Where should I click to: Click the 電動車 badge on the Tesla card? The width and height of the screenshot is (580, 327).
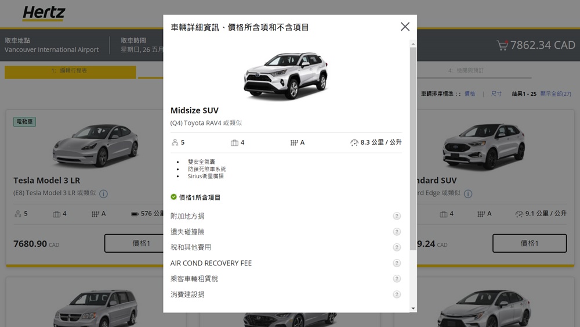tap(24, 122)
